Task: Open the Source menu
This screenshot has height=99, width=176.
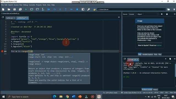Action: point(16,5)
